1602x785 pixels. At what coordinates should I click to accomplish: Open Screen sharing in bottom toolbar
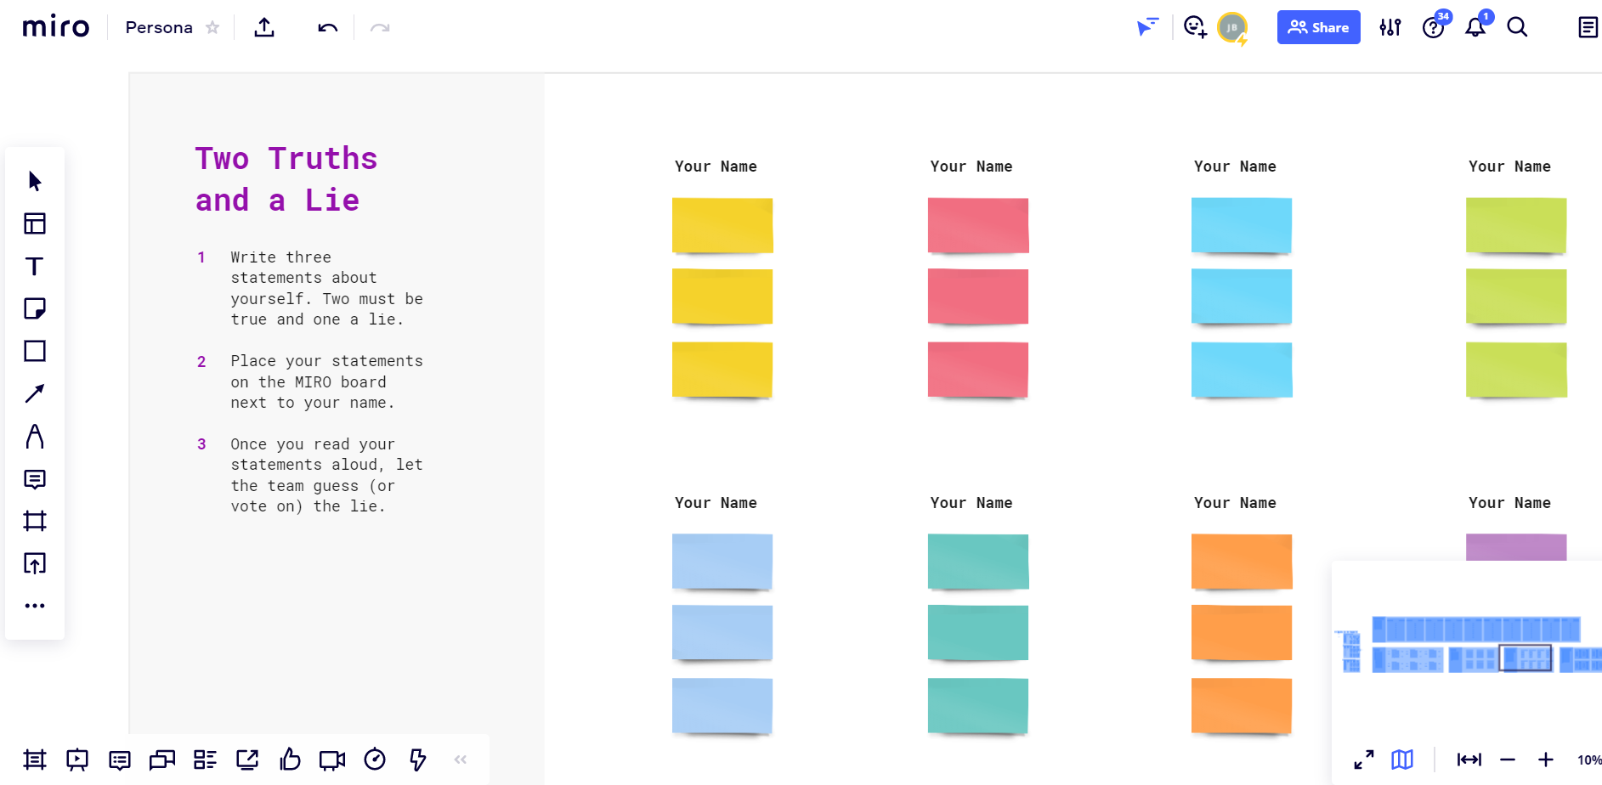[x=247, y=760]
